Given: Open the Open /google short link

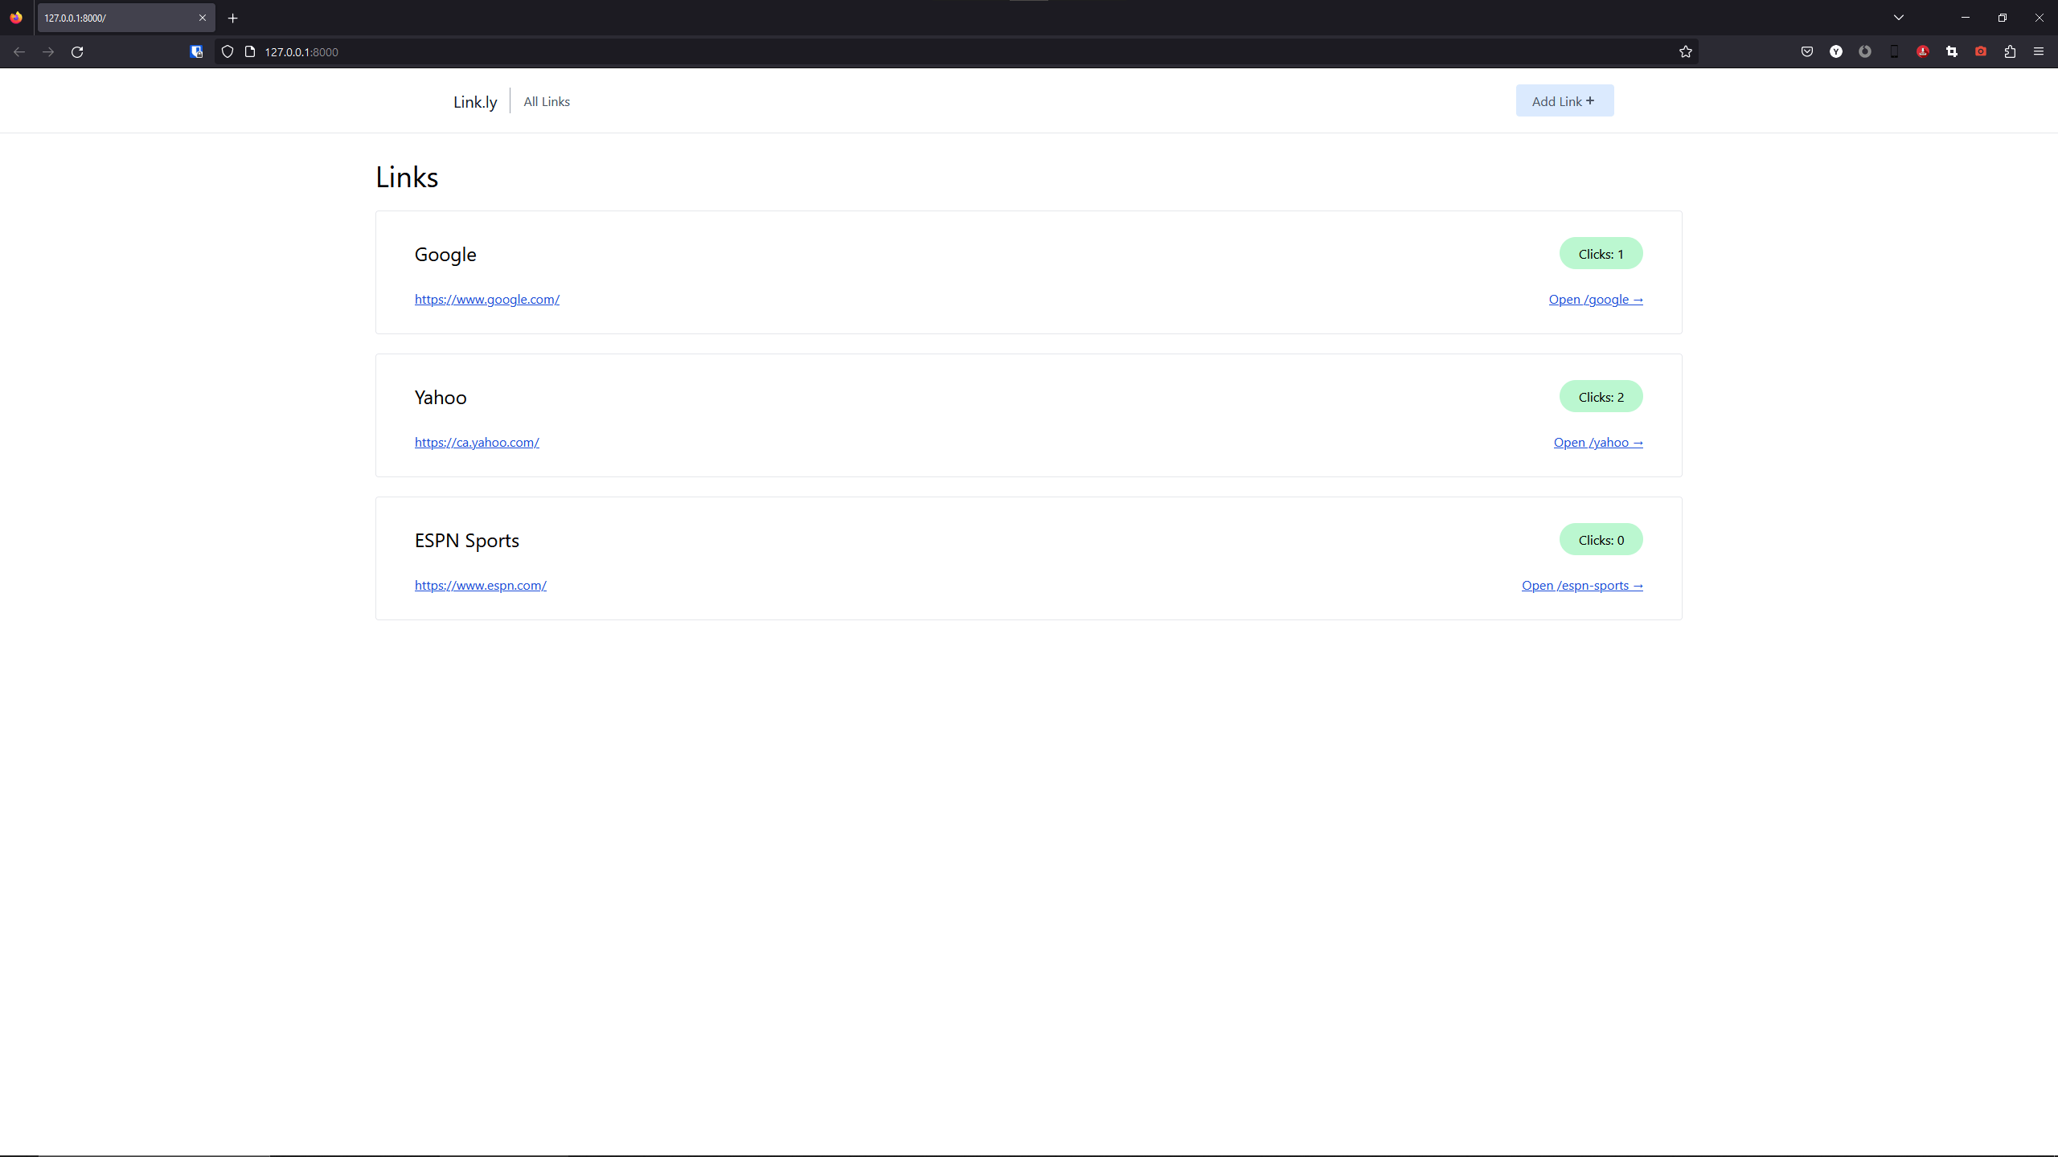Looking at the screenshot, I should coord(1596,300).
